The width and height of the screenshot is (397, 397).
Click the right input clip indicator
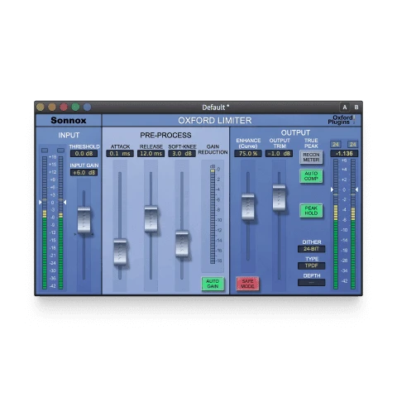pyautogui.click(x=60, y=151)
